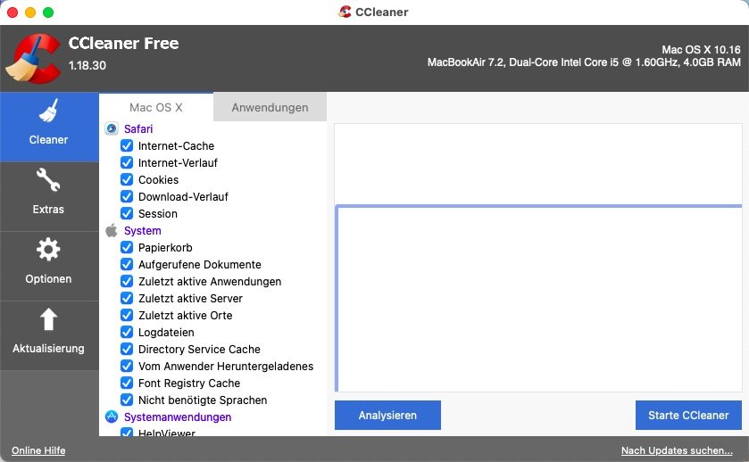This screenshot has width=749, height=462.
Task: Switch to the Mac OS X tab
Action: (156, 107)
